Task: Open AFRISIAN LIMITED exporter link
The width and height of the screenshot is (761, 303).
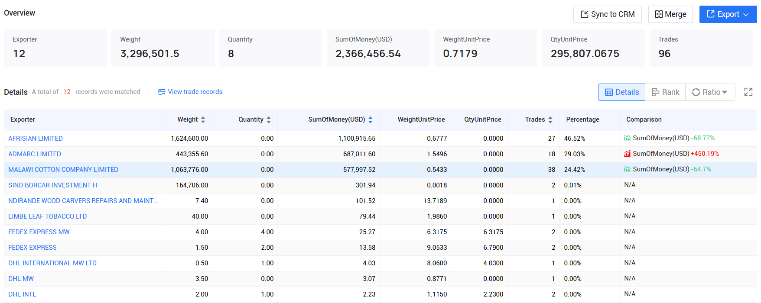Action: [x=36, y=139]
